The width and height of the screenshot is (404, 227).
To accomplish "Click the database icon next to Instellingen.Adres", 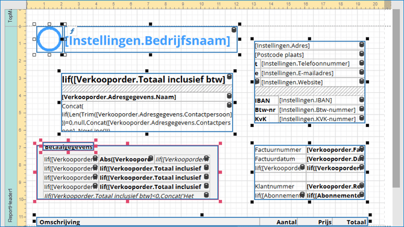I will 361,45.
